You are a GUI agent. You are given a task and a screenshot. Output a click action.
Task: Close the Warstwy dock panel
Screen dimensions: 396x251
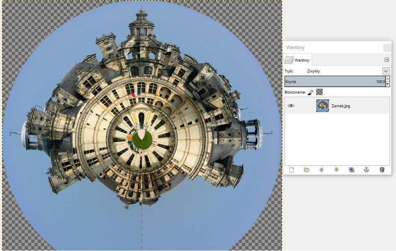coord(387,47)
